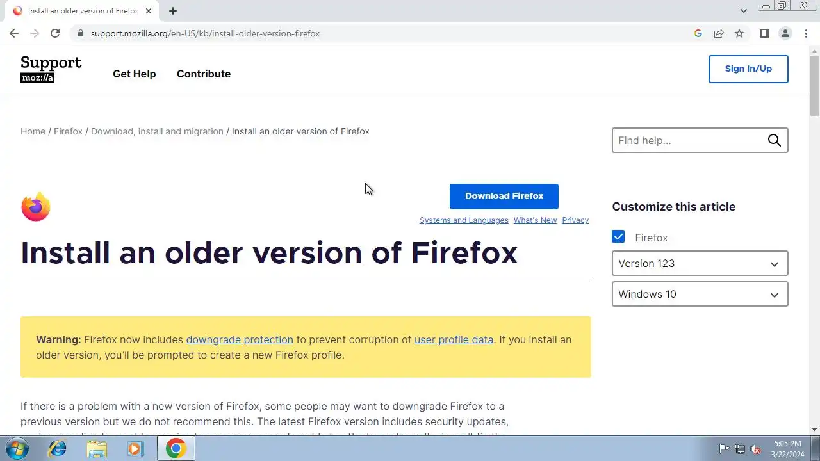Click the Google icon in address bar
The height and width of the screenshot is (461, 820).
click(698, 33)
